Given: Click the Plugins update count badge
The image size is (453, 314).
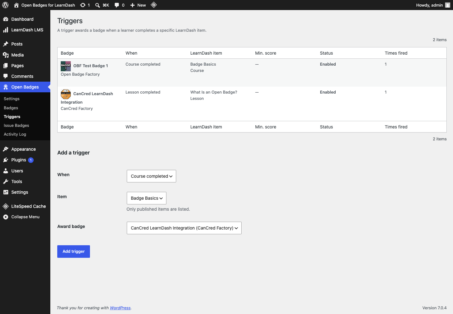Looking at the screenshot, I should (x=31, y=160).
